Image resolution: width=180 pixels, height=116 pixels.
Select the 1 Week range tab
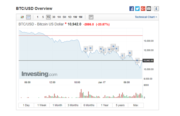tap(42, 105)
